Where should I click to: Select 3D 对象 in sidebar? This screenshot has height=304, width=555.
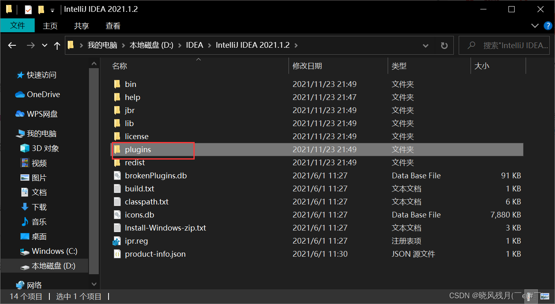(x=40, y=148)
